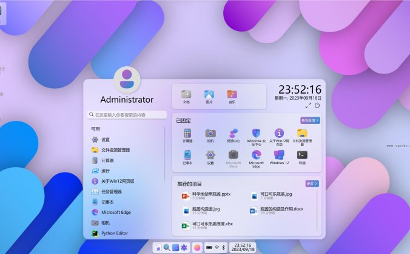Open Calculator (计算器) in the pinned apps grid
The image size is (410, 254).
click(x=187, y=136)
